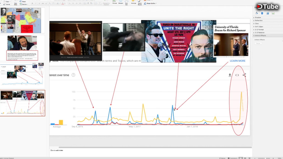The height and width of the screenshot is (159, 283).
Task: Select the speech podium image on slide
Action: click(76, 41)
